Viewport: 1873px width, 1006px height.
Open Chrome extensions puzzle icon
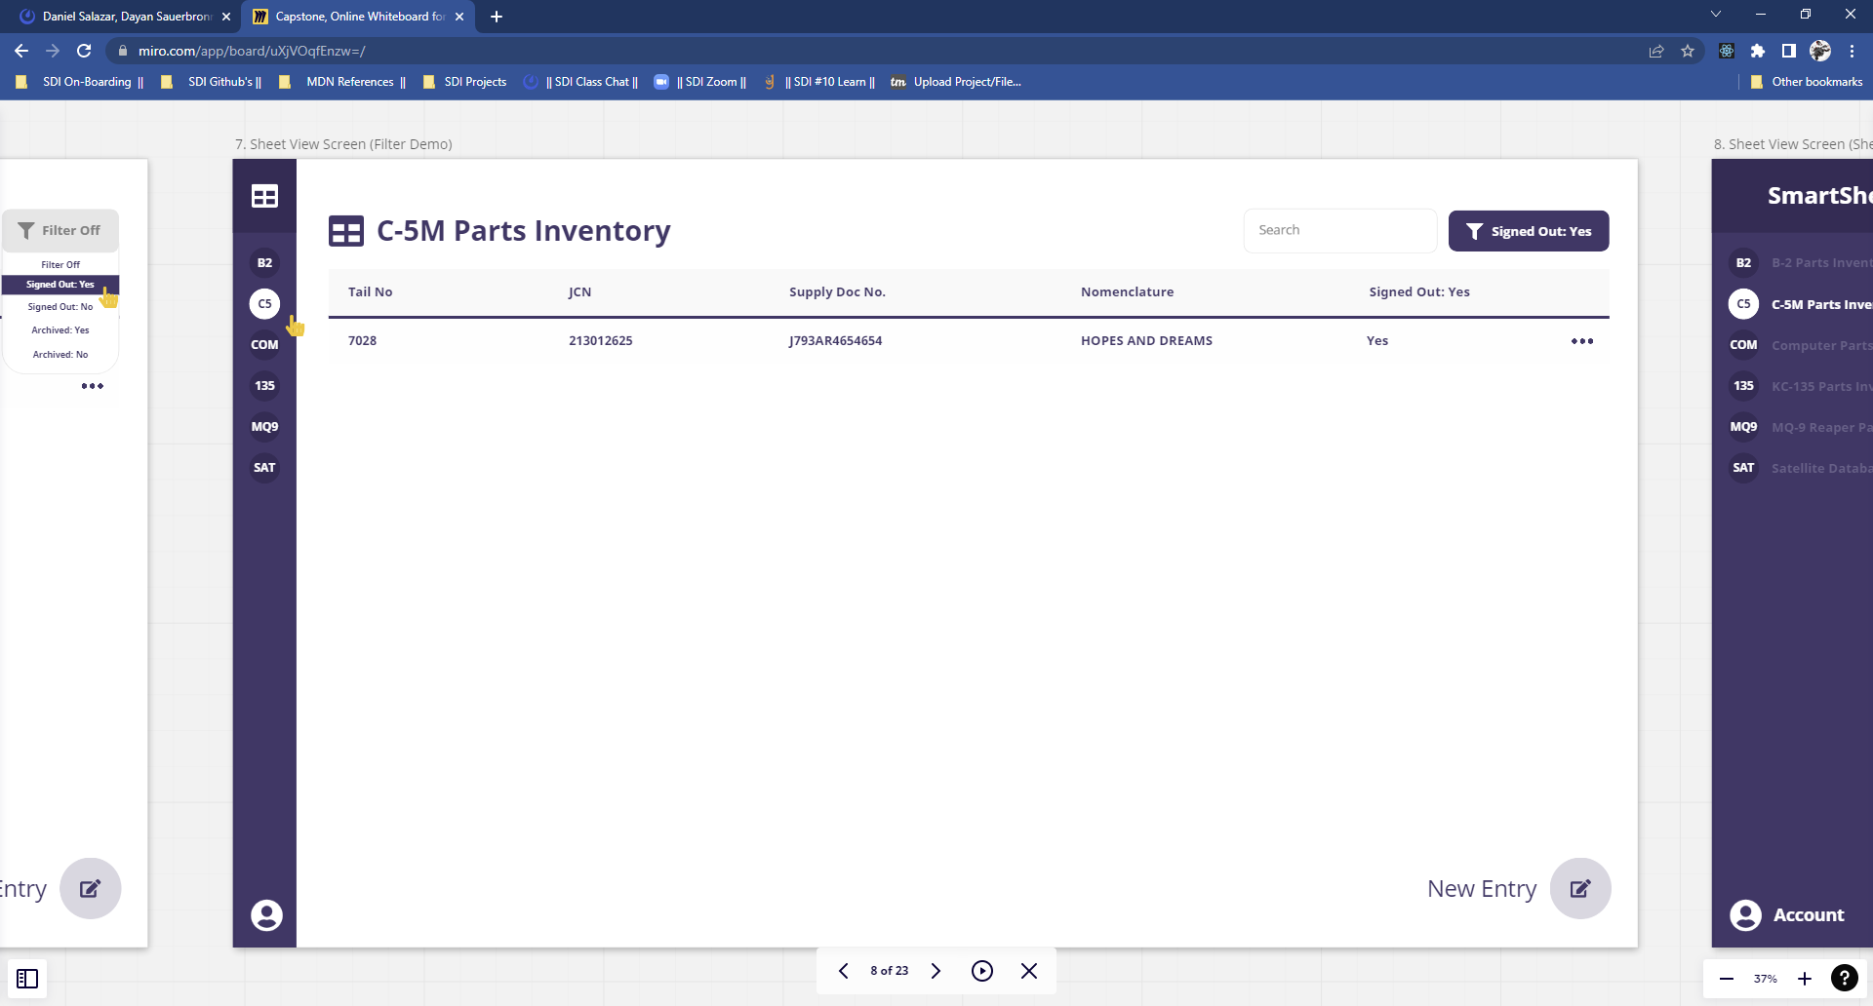(x=1757, y=51)
